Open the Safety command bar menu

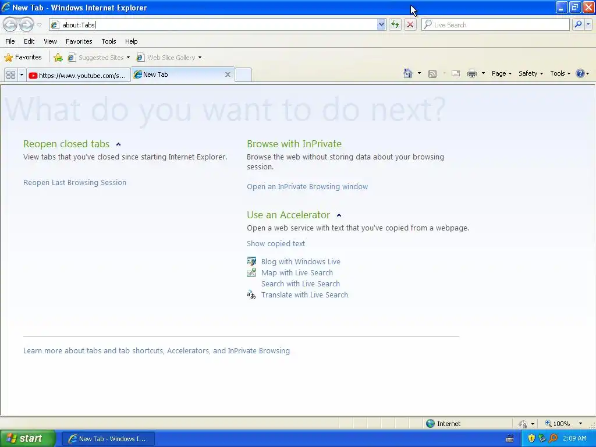point(531,73)
